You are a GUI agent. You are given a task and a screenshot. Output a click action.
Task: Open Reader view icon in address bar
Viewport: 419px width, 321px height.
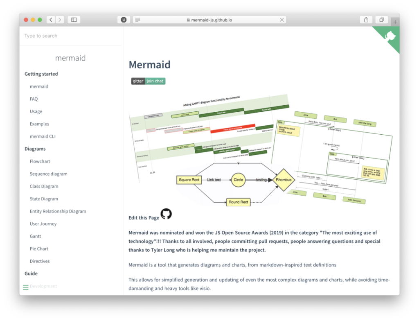(x=138, y=20)
